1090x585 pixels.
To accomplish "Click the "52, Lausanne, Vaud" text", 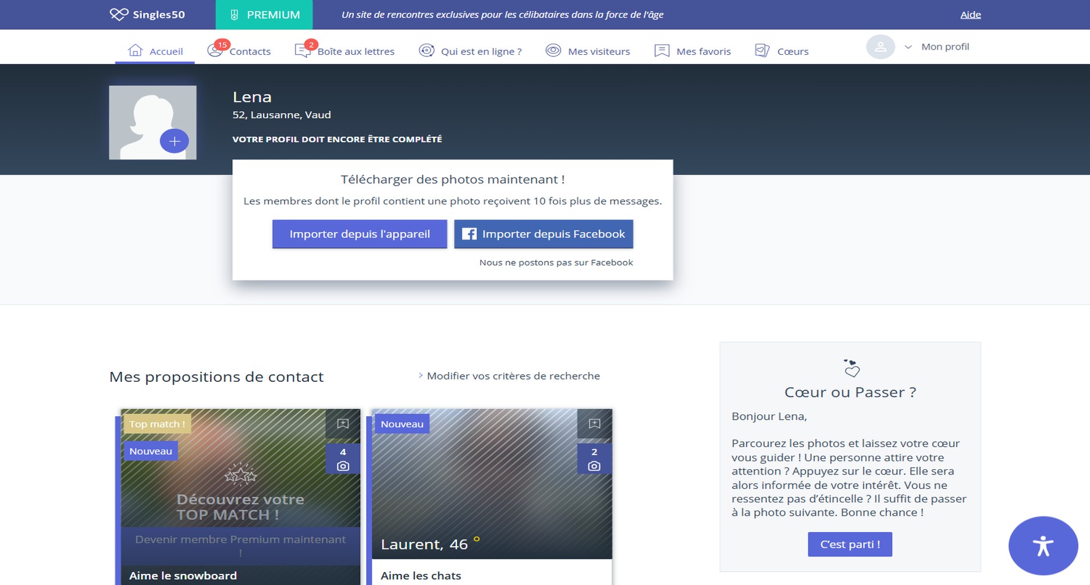I will point(282,115).
